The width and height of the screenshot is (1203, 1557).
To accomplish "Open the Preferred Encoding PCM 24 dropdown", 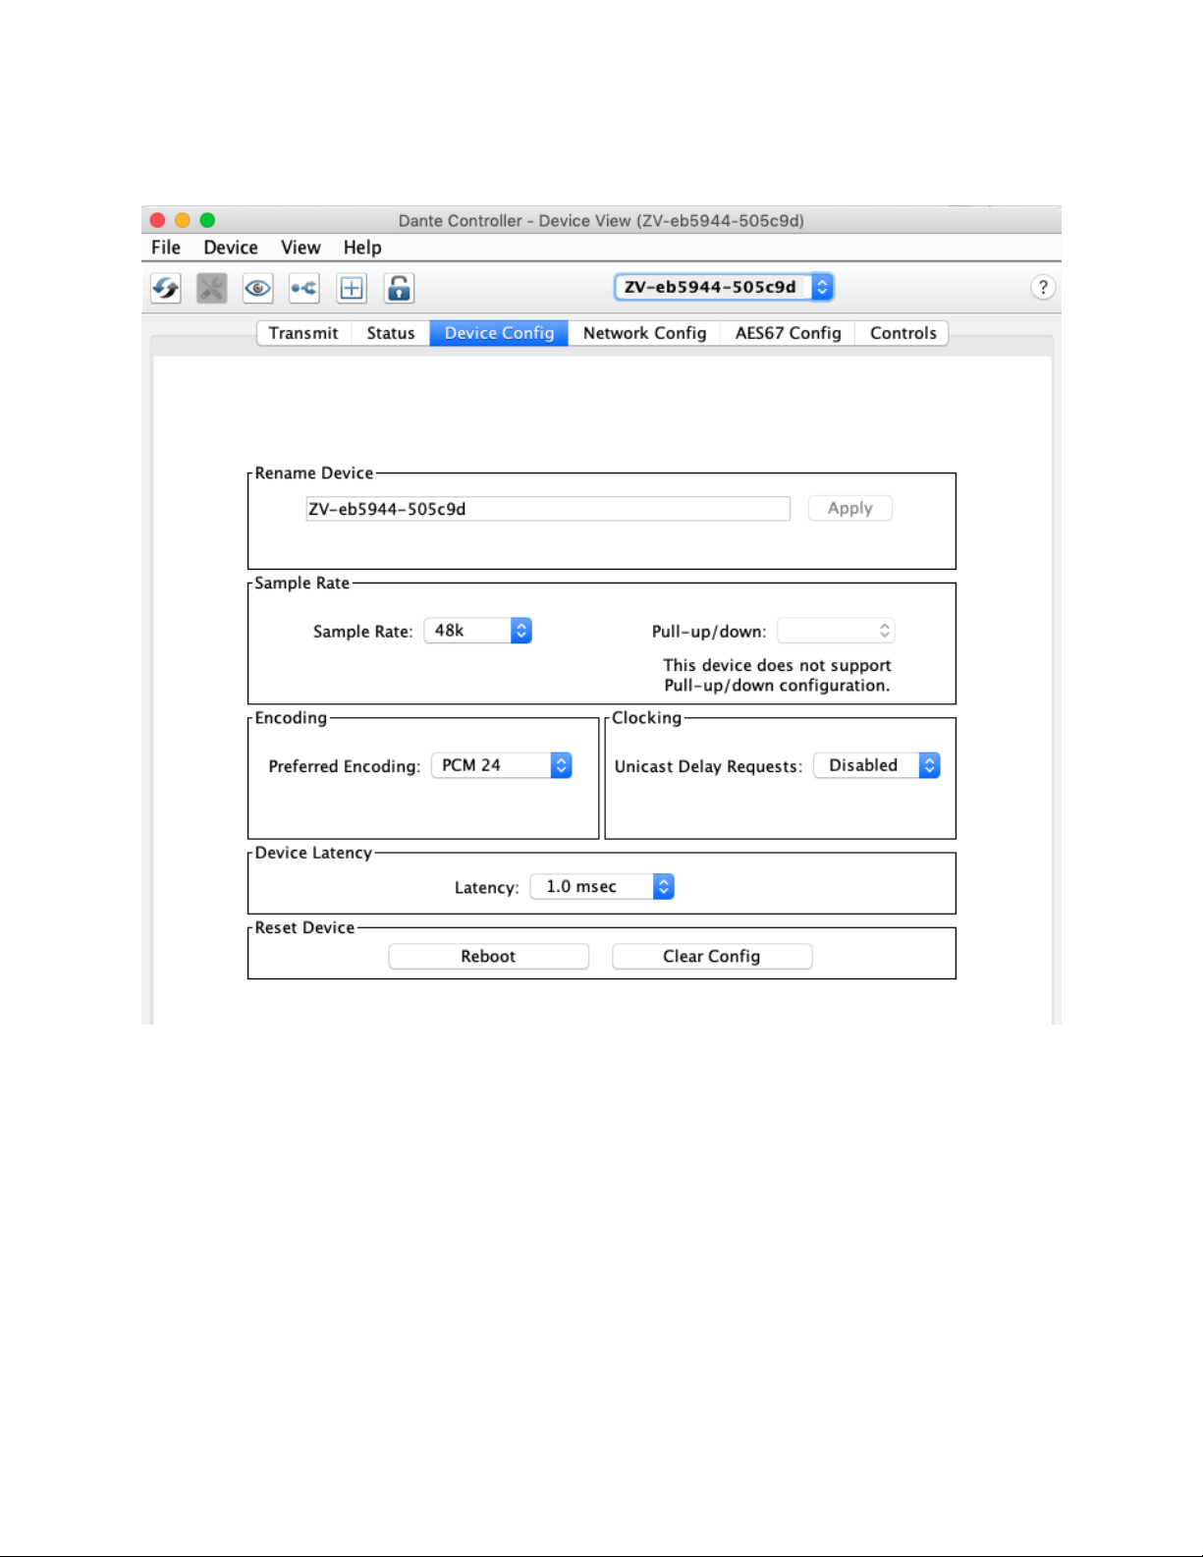I will (x=501, y=765).
